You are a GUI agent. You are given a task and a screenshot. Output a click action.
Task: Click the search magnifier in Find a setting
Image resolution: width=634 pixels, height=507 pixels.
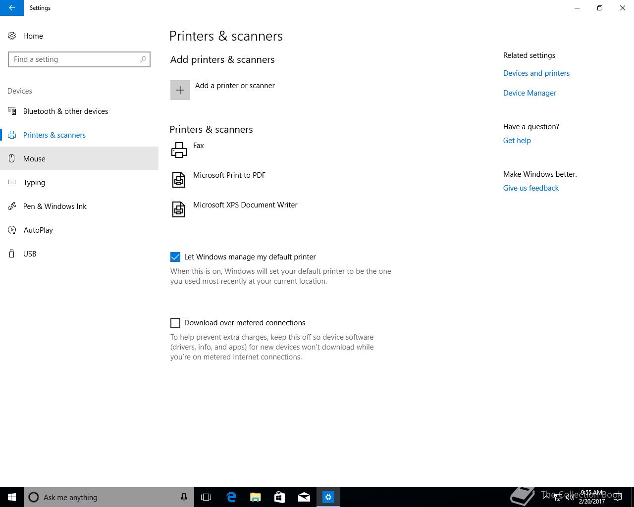143,59
